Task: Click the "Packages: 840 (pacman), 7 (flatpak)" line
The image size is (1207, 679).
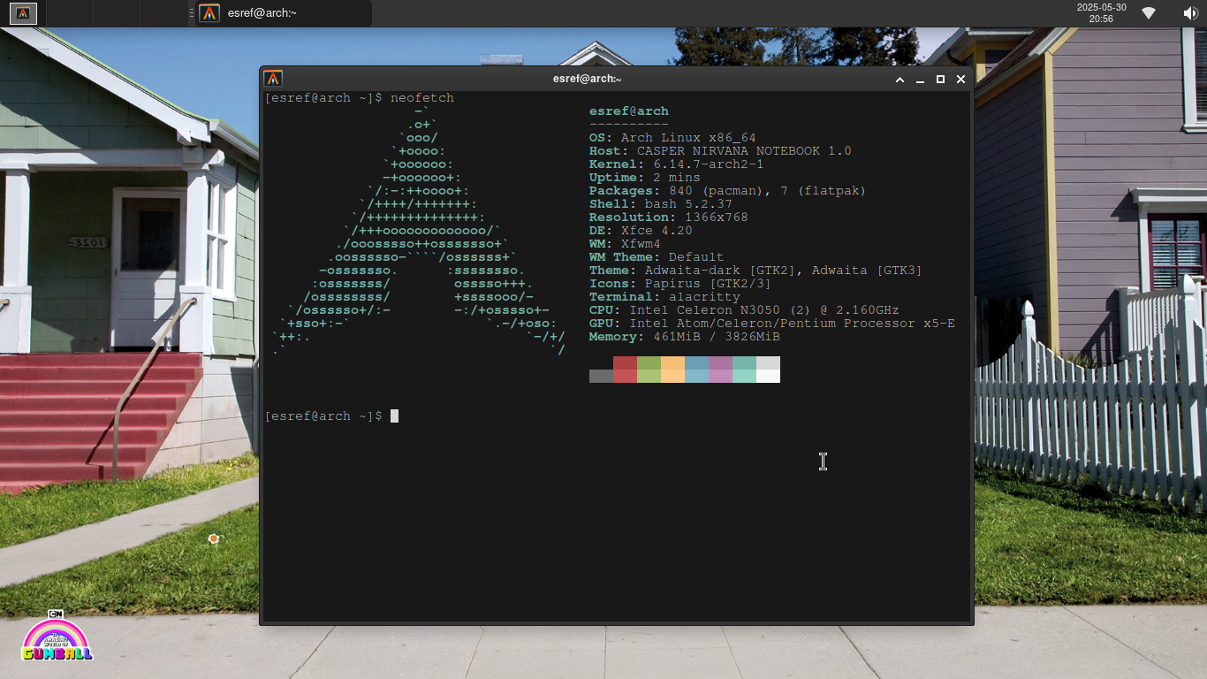Action: click(x=728, y=191)
